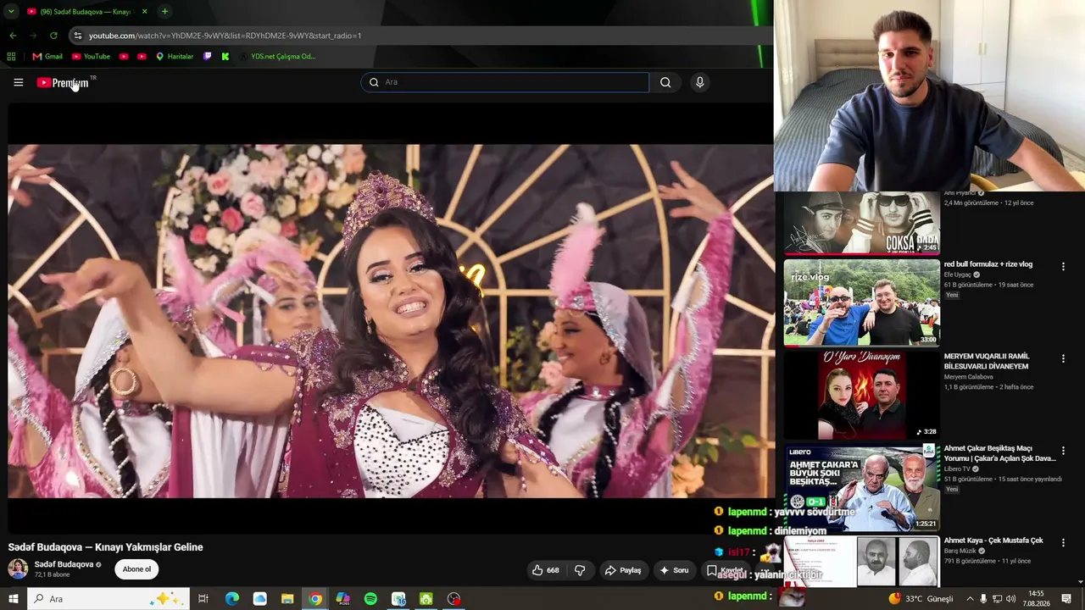The height and width of the screenshot is (610, 1085).
Task: Open the red bull formulaz rize vlog thumbnail
Action: (x=862, y=302)
